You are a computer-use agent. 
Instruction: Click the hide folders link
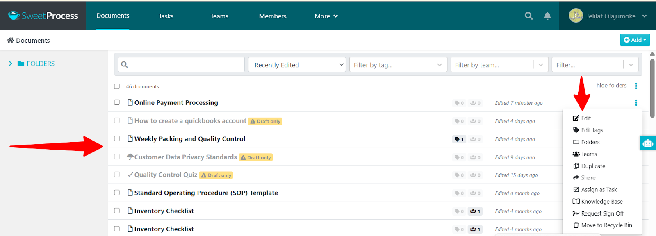click(611, 86)
